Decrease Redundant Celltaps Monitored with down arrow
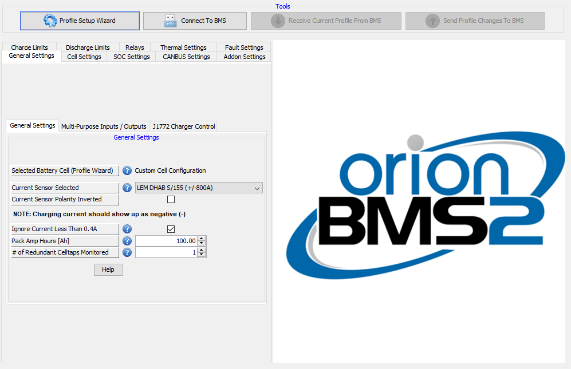571x369 pixels. [201, 255]
